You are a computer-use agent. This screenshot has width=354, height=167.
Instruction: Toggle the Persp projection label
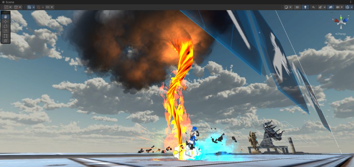tap(341, 34)
